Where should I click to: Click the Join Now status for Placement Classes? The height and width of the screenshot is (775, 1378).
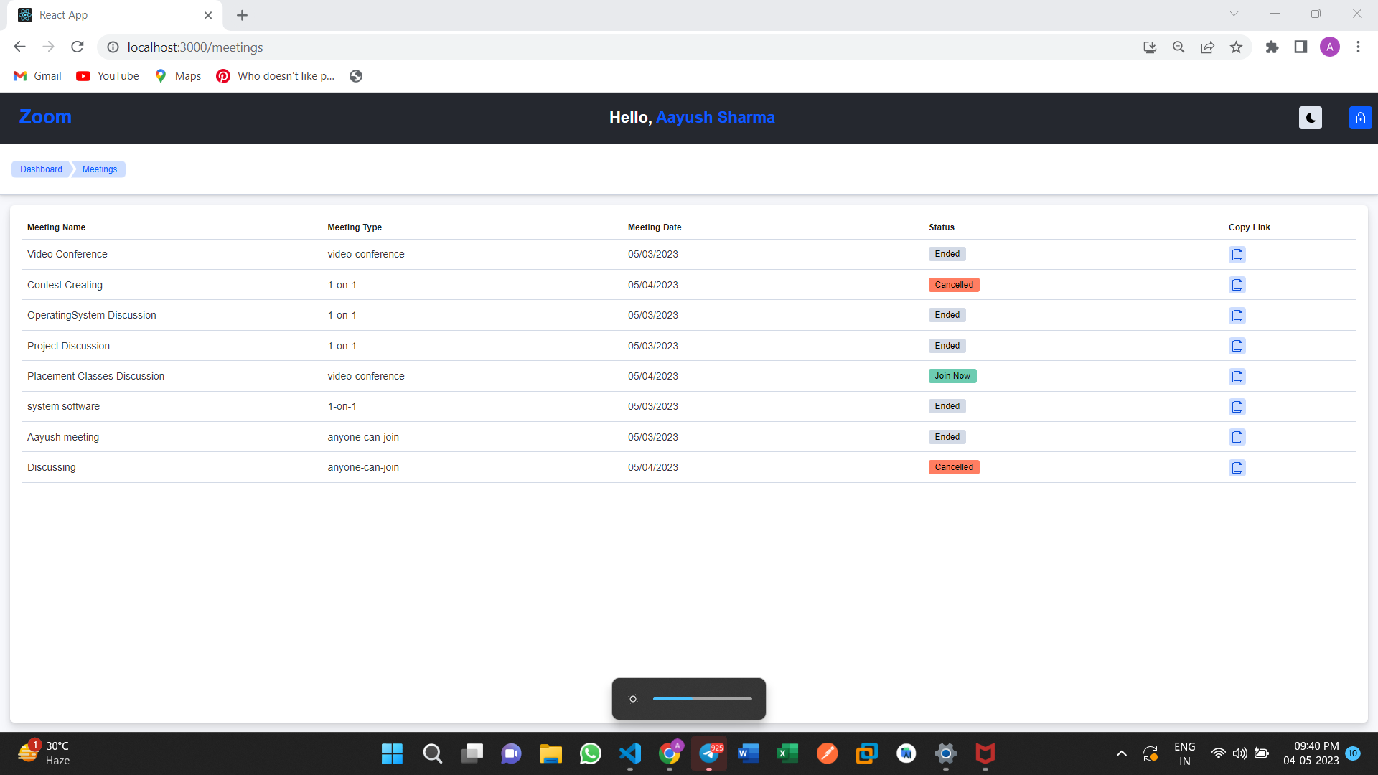[952, 375]
